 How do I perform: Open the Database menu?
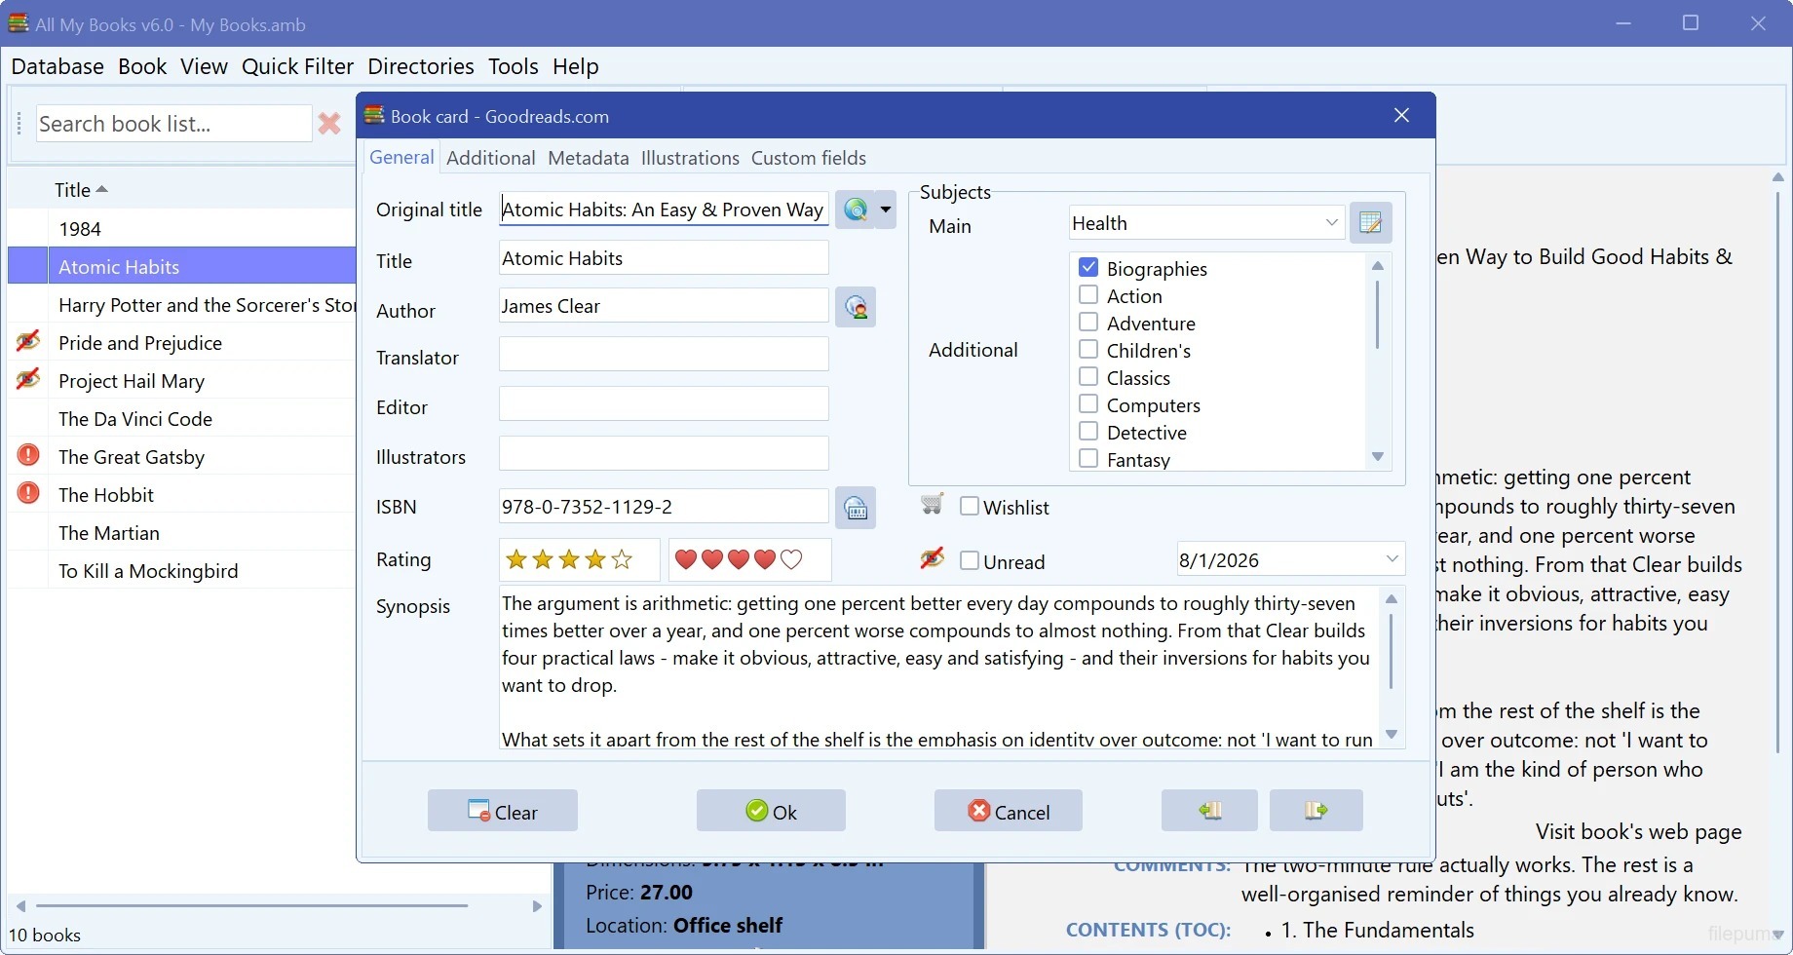click(57, 66)
